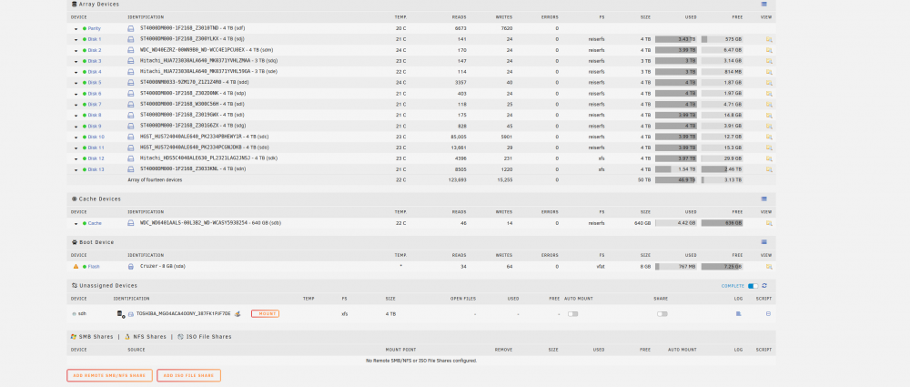Click the status dot beside sdh

click(75, 314)
